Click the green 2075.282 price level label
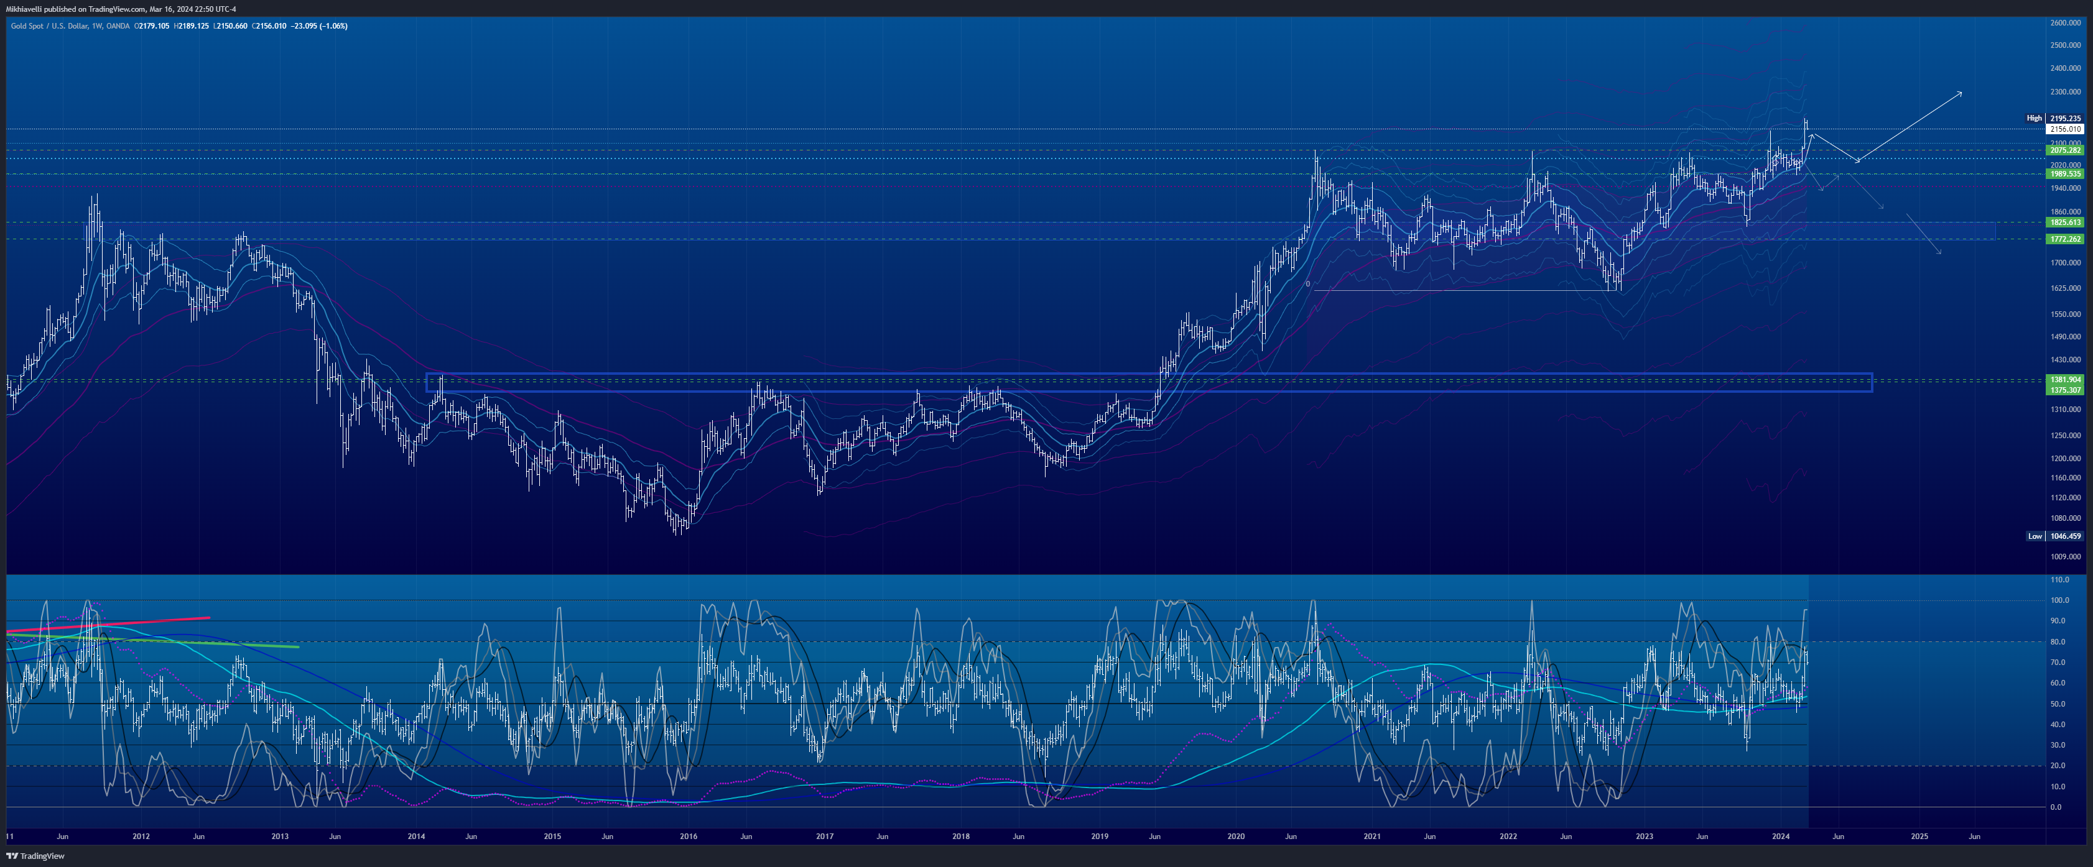This screenshot has width=2093, height=867. coord(2064,150)
